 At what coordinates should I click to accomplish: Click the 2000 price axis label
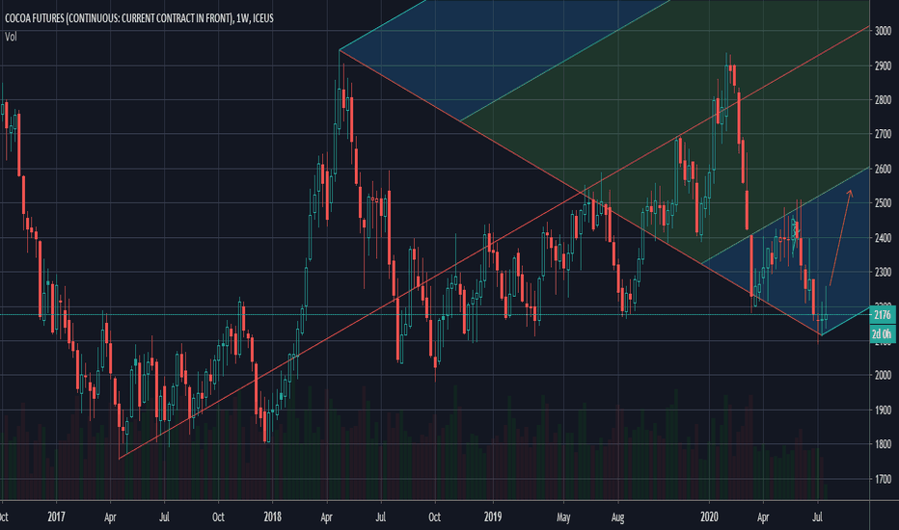[x=883, y=375]
